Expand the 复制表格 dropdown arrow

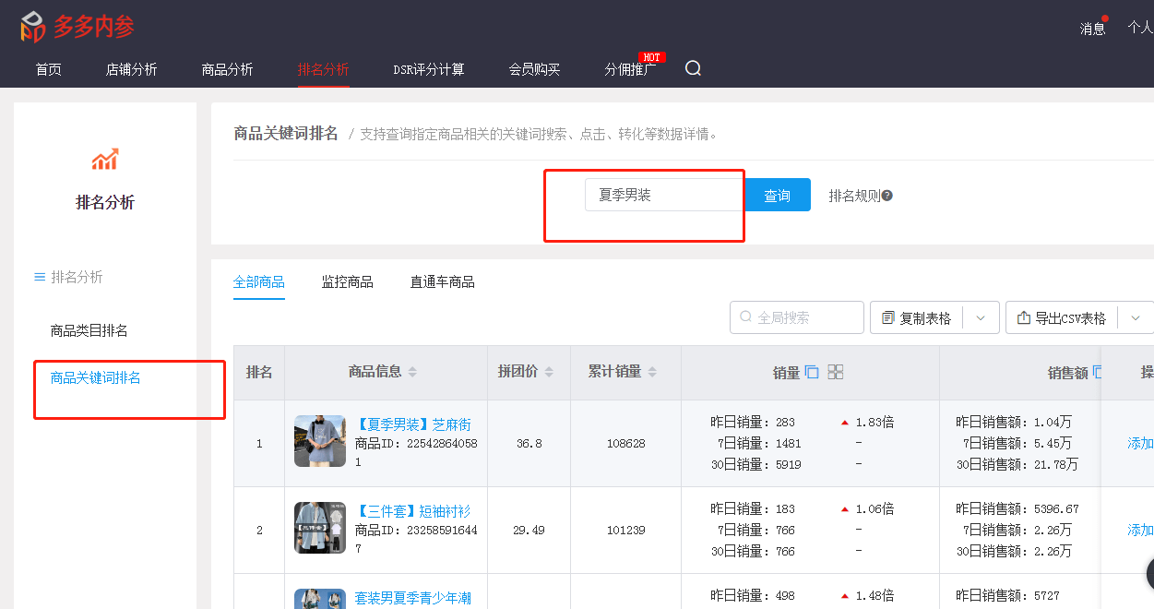(x=981, y=317)
